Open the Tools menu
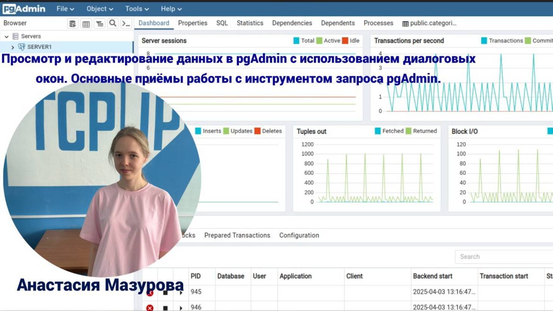Screen dimensions: 553x311 pyautogui.click(x=137, y=9)
